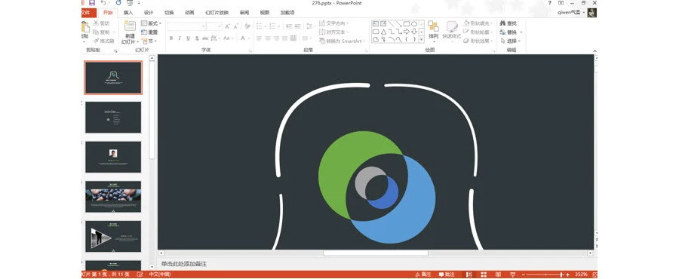Open the Transitions (切换) tab

(169, 13)
